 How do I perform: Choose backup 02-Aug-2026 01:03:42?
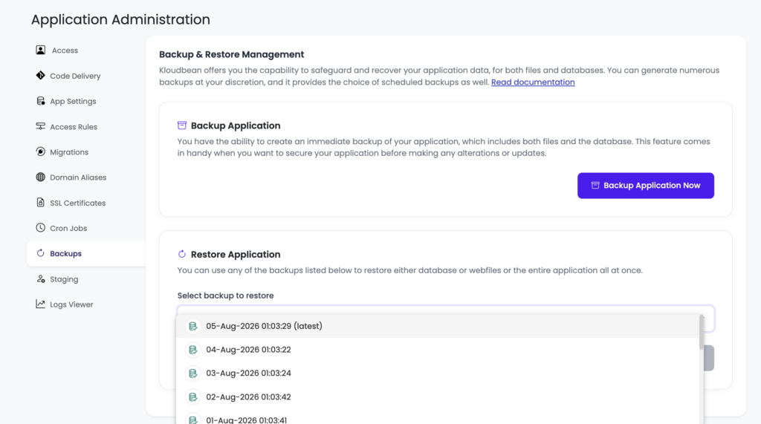coord(438,397)
